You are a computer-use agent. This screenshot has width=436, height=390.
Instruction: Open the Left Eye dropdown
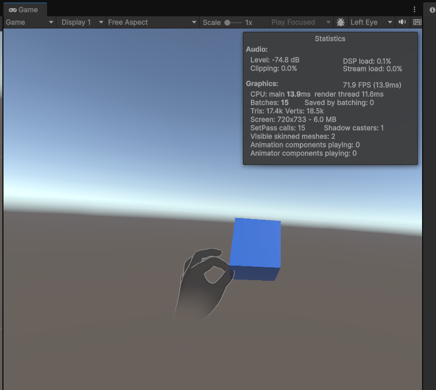pyautogui.click(x=371, y=22)
